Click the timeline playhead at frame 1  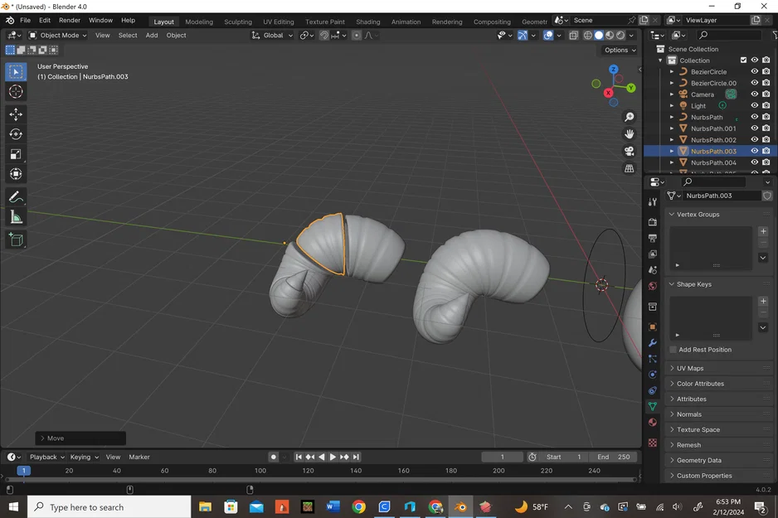(23, 471)
